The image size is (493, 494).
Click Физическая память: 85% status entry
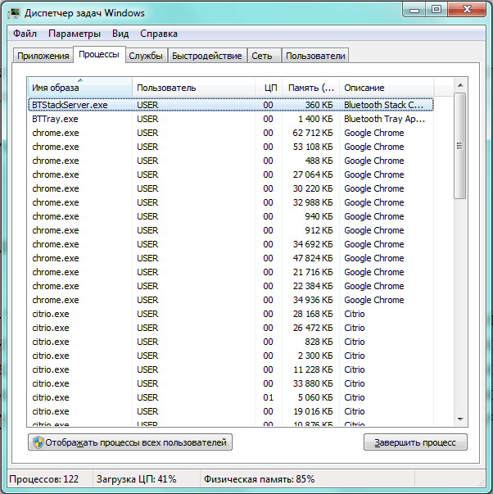pos(259,479)
